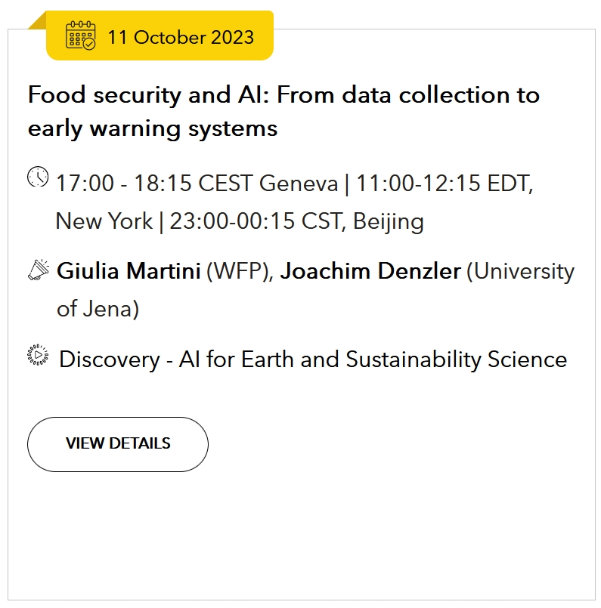Click the 17:00 - 18:15 CEST Geneva time
The height and width of the screenshot is (608, 601).
click(197, 183)
